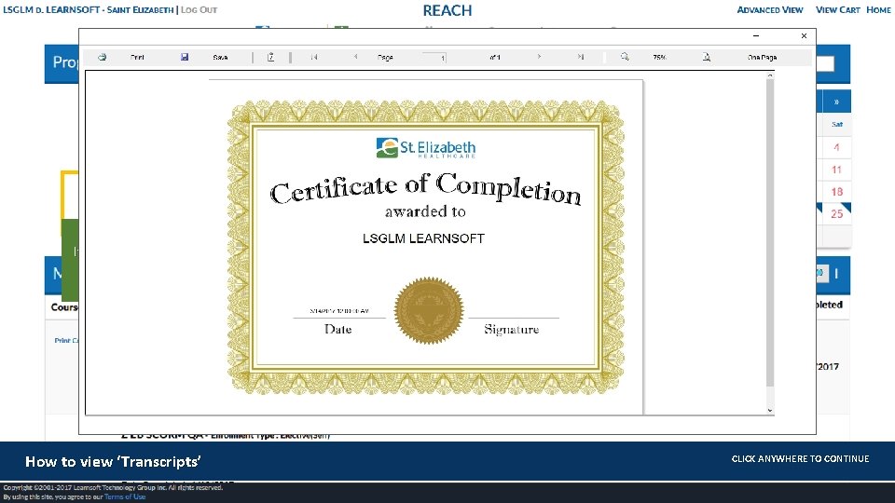Go to first page arrow
The width and height of the screenshot is (895, 503).
point(314,57)
